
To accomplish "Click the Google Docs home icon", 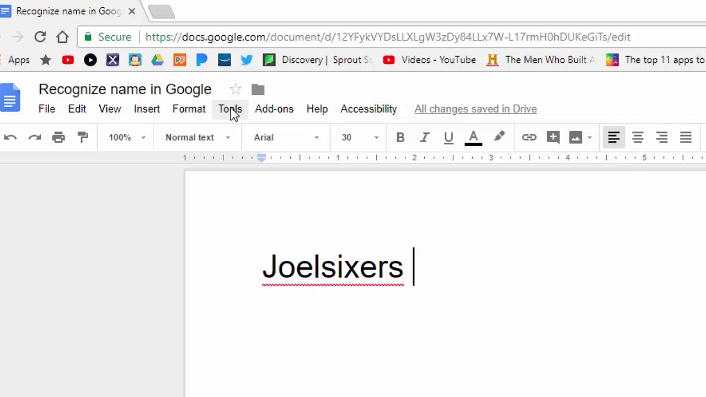I will [x=10, y=98].
